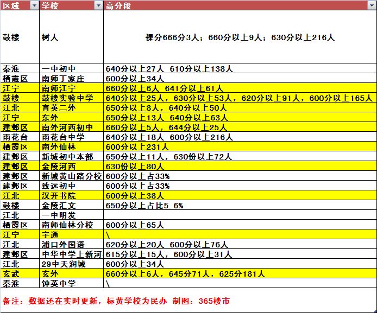Select the 29中天润城 cell

tap(71, 264)
